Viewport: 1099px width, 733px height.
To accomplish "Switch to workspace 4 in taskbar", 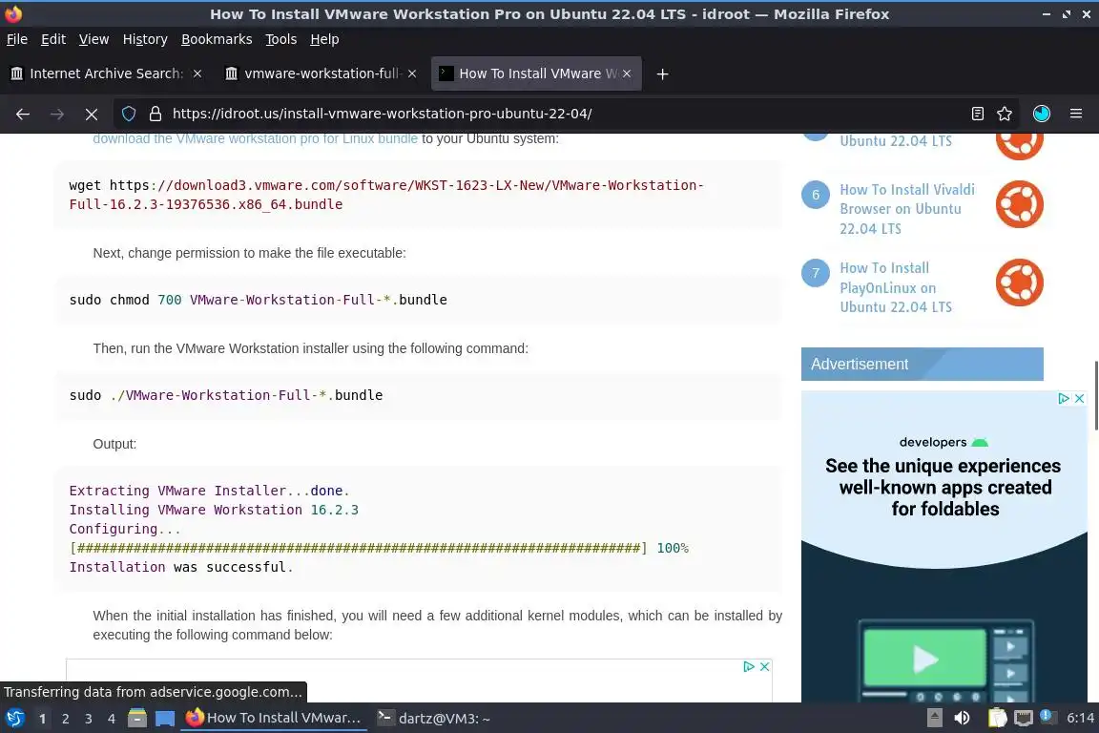I will point(112,719).
